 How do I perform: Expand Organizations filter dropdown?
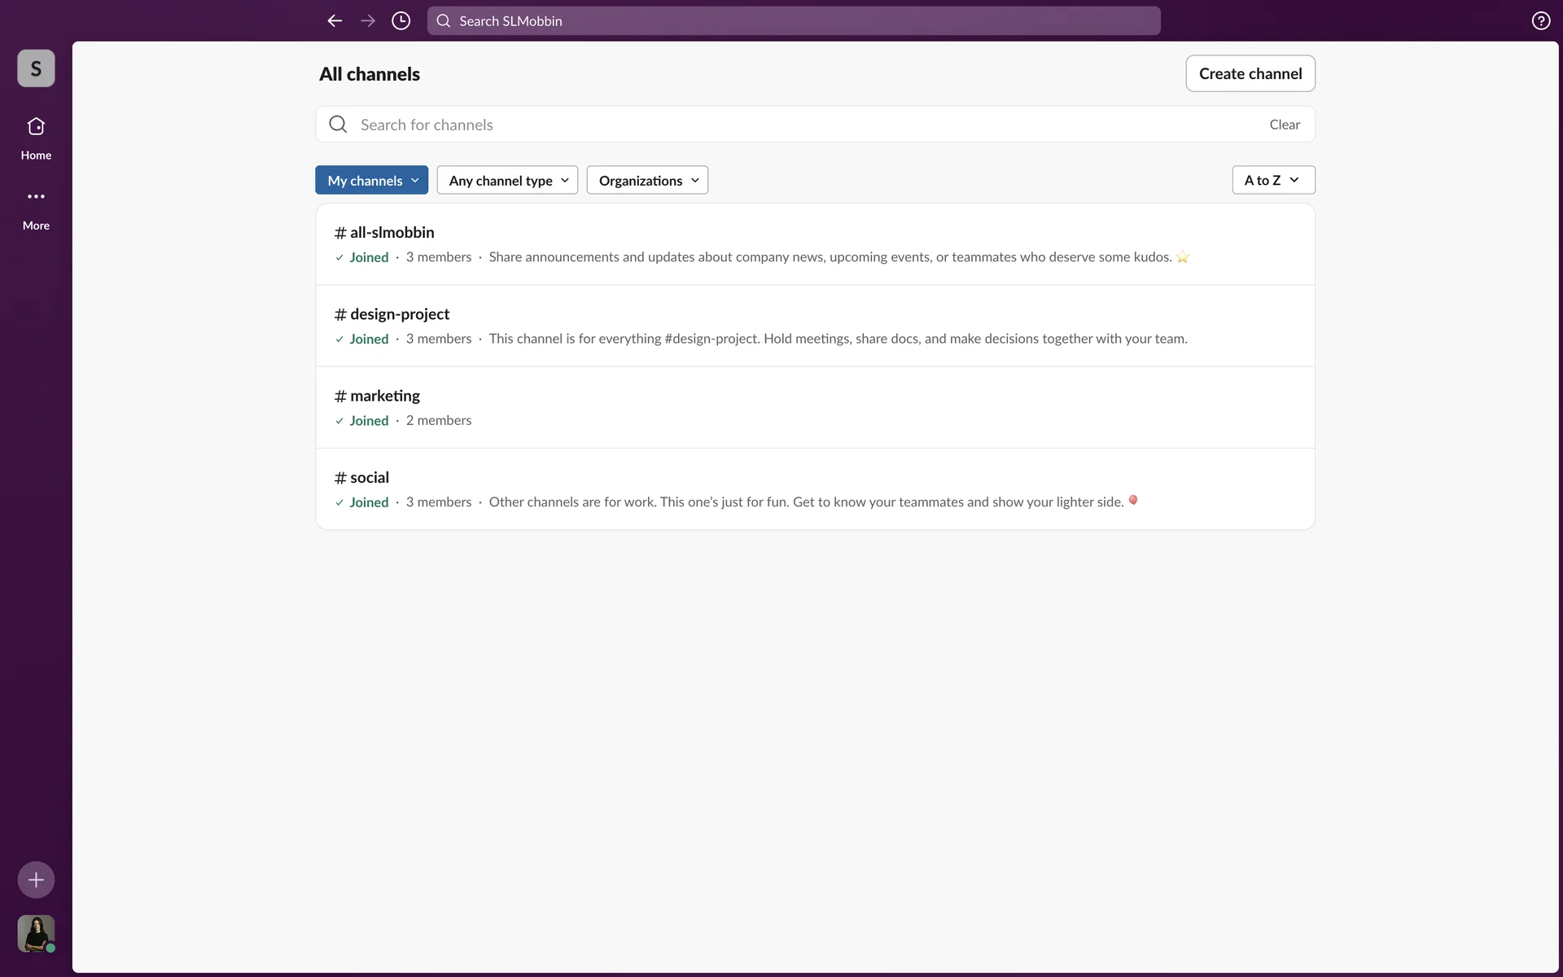(x=647, y=181)
